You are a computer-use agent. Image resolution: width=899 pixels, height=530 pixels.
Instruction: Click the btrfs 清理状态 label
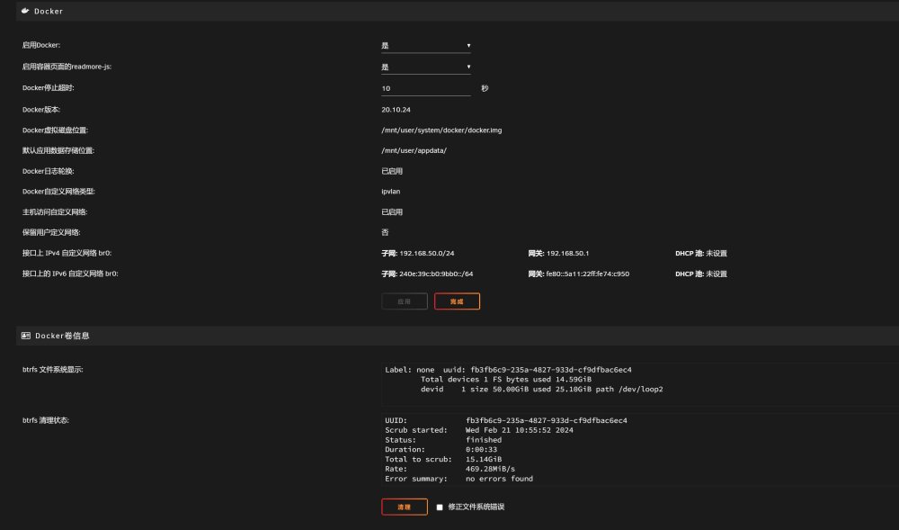45,420
